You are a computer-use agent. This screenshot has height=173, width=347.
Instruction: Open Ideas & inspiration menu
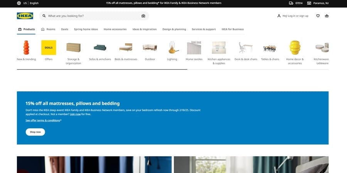click(145, 29)
